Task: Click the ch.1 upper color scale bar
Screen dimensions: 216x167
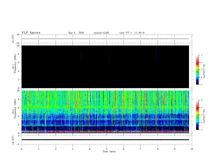Action: point(197,70)
